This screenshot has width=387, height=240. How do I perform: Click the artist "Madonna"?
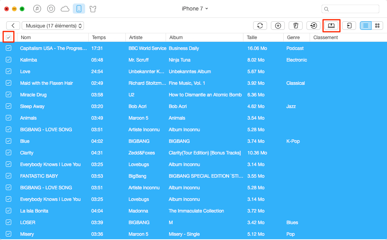point(138,211)
